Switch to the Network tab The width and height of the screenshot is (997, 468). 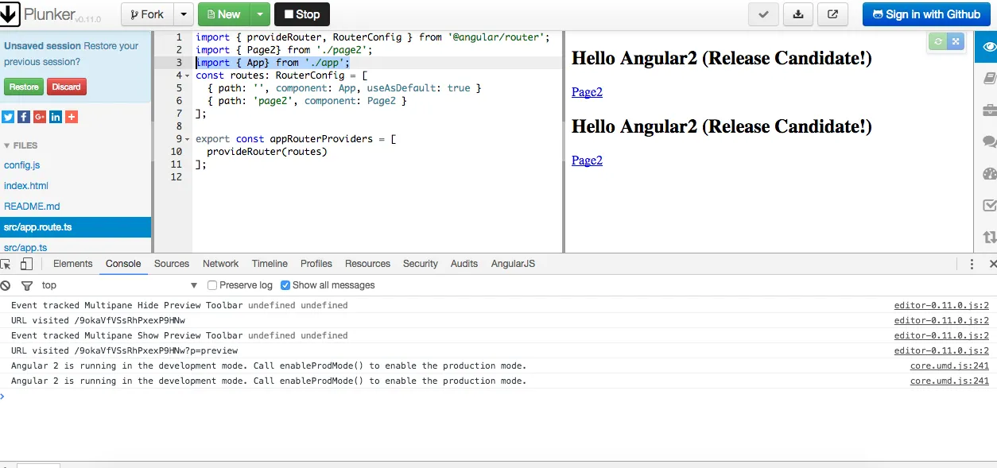coord(220,264)
